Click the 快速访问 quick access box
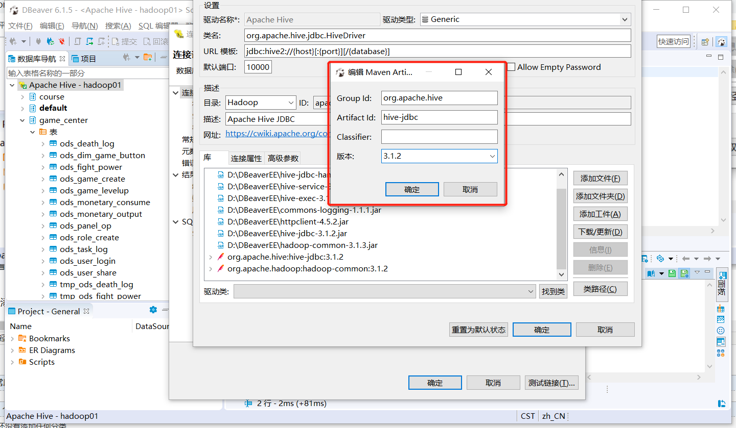This screenshot has width=736, height=428. click(x=674, y=42)
